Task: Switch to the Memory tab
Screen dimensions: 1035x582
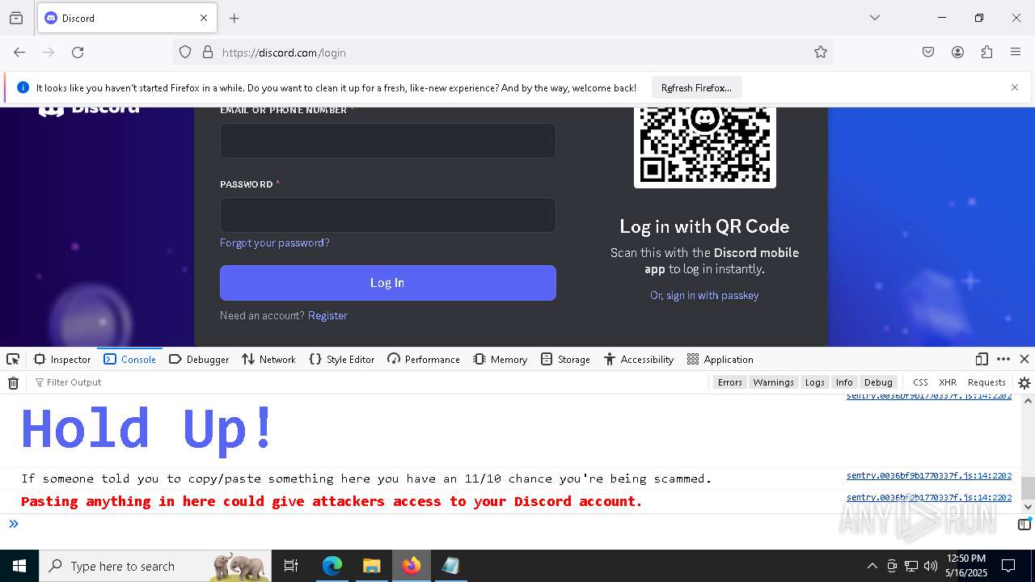Action: click(501, 359)
